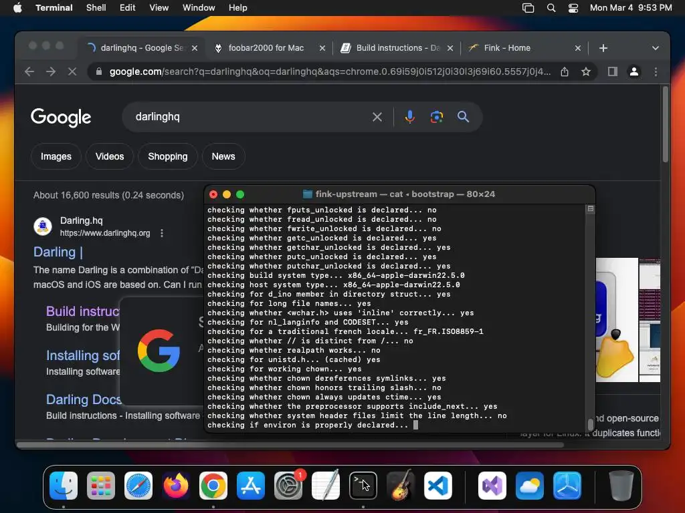
Task: Click the Chrome address bar URL
Action: point(330,71)
